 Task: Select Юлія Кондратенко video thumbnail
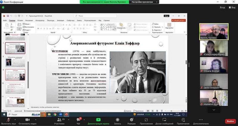214,48
